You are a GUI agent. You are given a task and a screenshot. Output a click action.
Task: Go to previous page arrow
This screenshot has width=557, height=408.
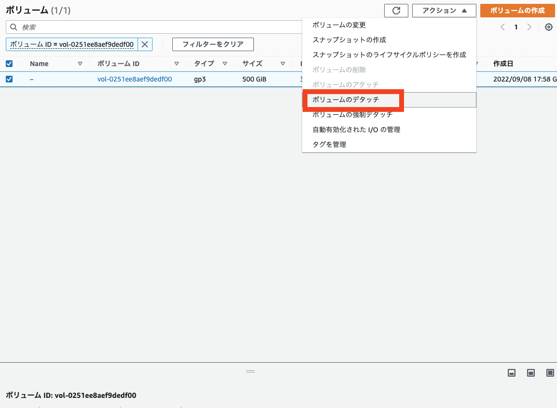tap(502, 27)
